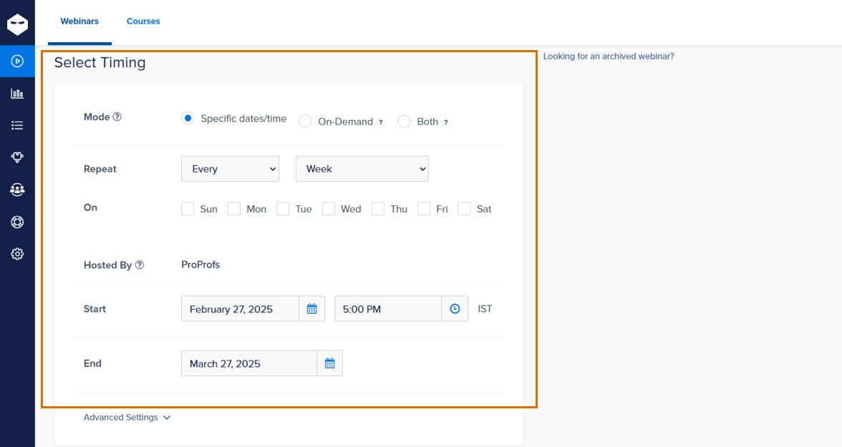Open the Start time clock icon

click(455, 308)
